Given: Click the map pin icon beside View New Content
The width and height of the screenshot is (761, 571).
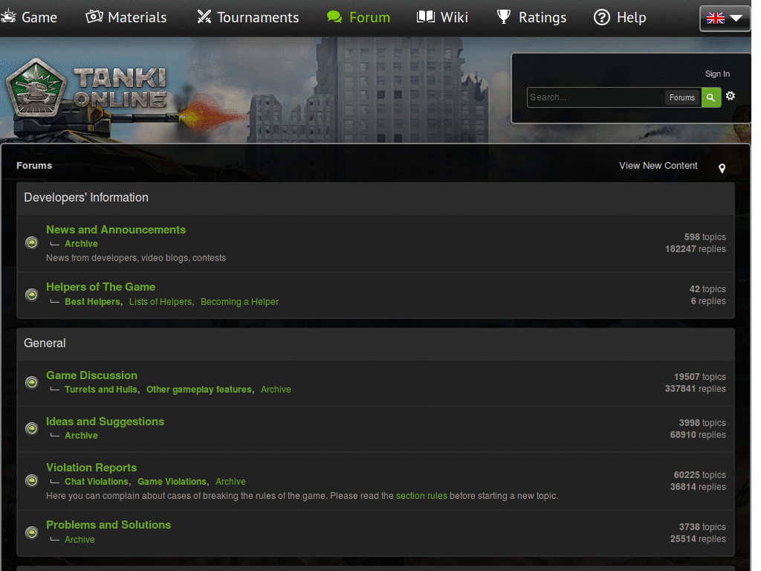Looking at the screenshot, I should click(x=722, y=168).
